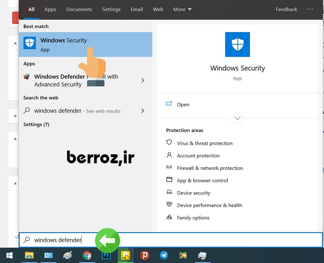Open Windows Security from Best match
The image size is (324, 263).
pyautogui.click(x=63, y=44)
